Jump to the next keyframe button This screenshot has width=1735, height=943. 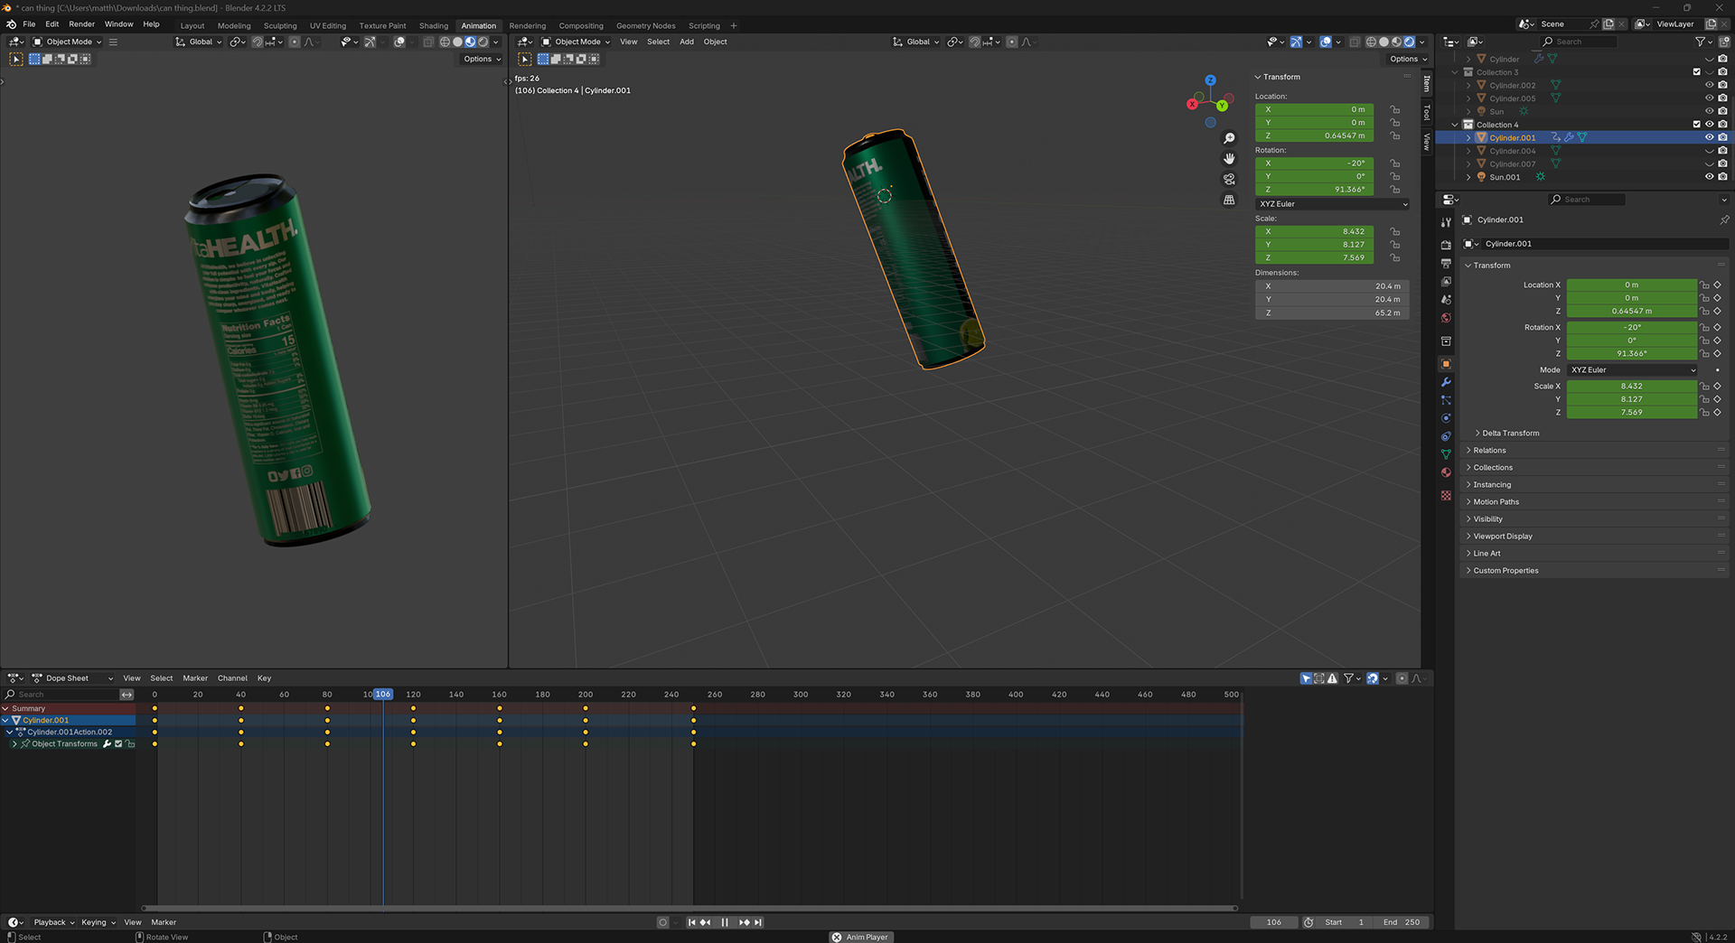point(745,922)
